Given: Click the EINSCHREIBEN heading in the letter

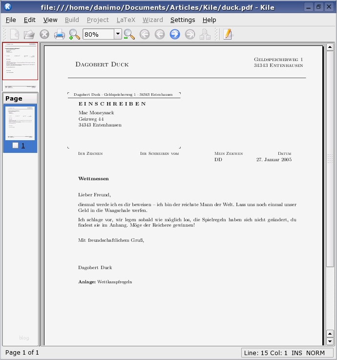Looking at the screenshot, I should (x=112, y=104).
